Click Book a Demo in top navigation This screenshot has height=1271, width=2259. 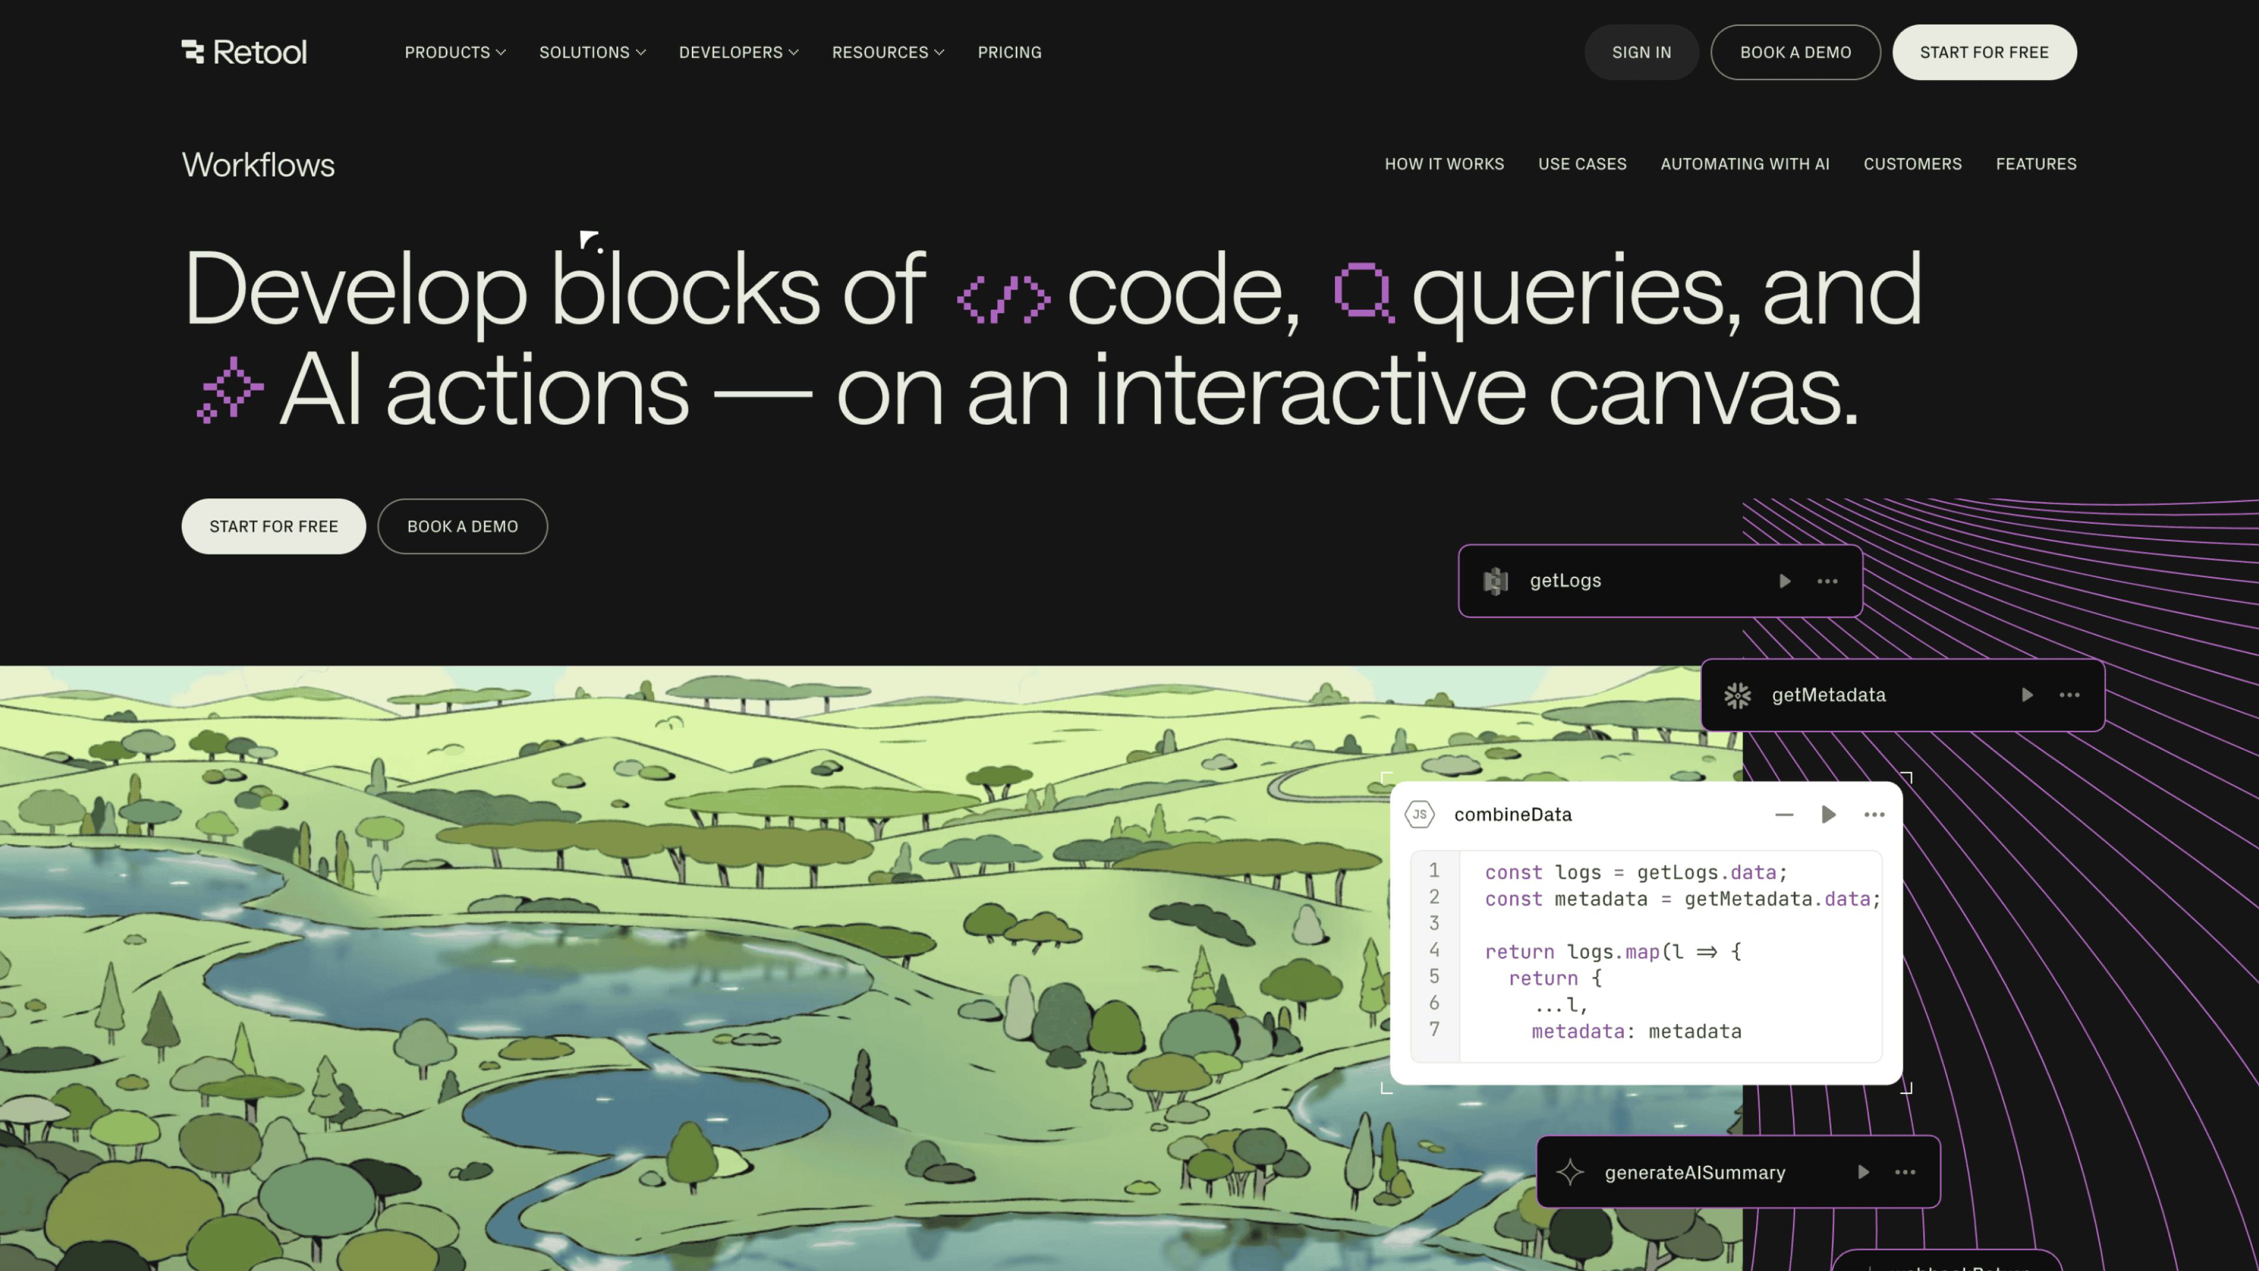(1795, 52)
